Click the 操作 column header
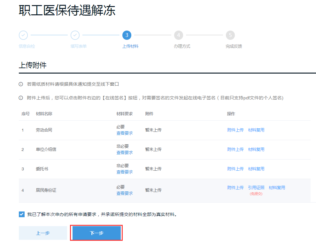 pos(231,114)
